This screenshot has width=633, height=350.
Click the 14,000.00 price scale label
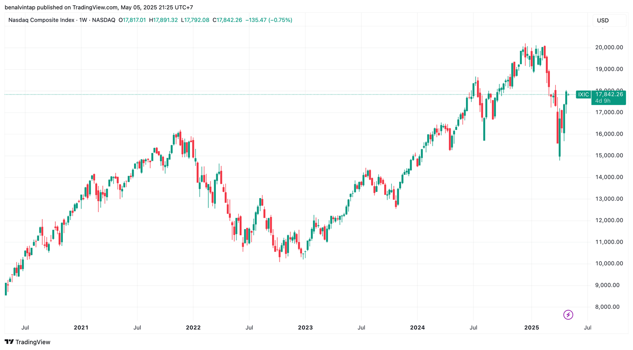pyautogui.click(x=608, y=177)
